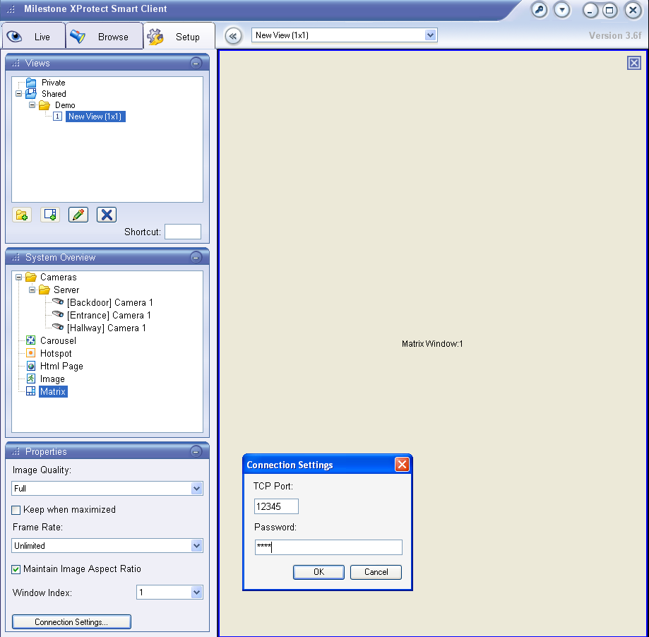
Task: Click the System Overview panel grip icon
Action: pyautogui.click(x=16, y=258)
